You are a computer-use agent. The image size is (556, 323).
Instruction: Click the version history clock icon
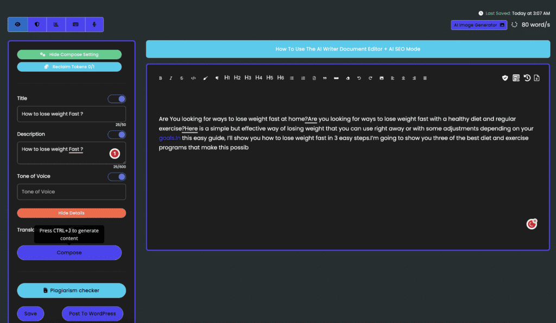[x=527, y=78]
